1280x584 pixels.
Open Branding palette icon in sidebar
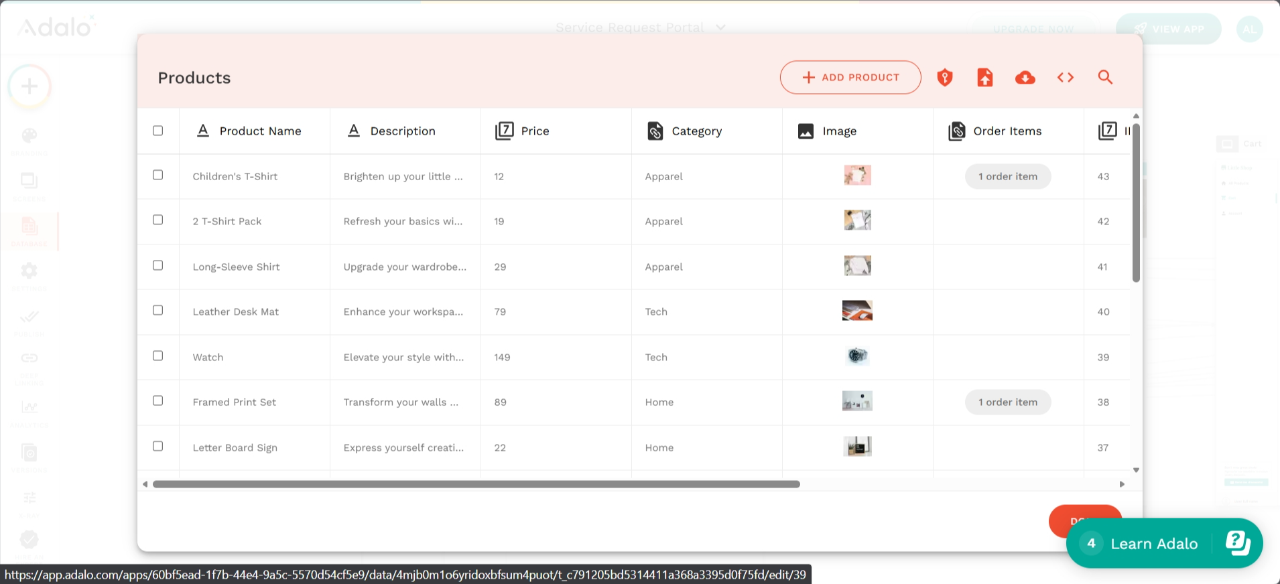pos(29,136)
